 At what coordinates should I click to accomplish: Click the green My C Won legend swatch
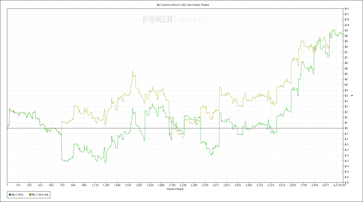[x=10, y=195]
